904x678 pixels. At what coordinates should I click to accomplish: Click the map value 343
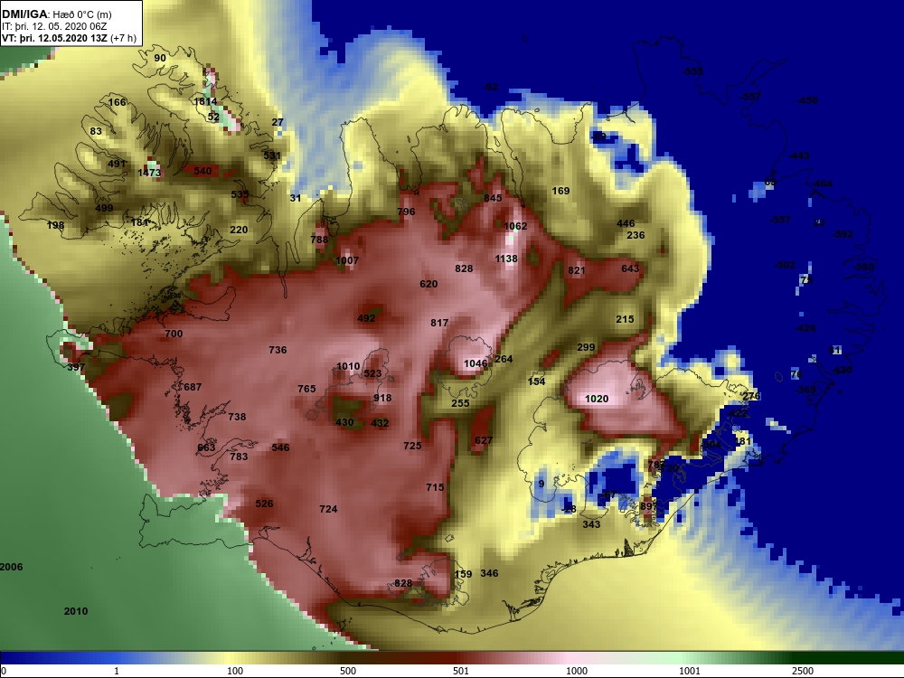(591, 524)
